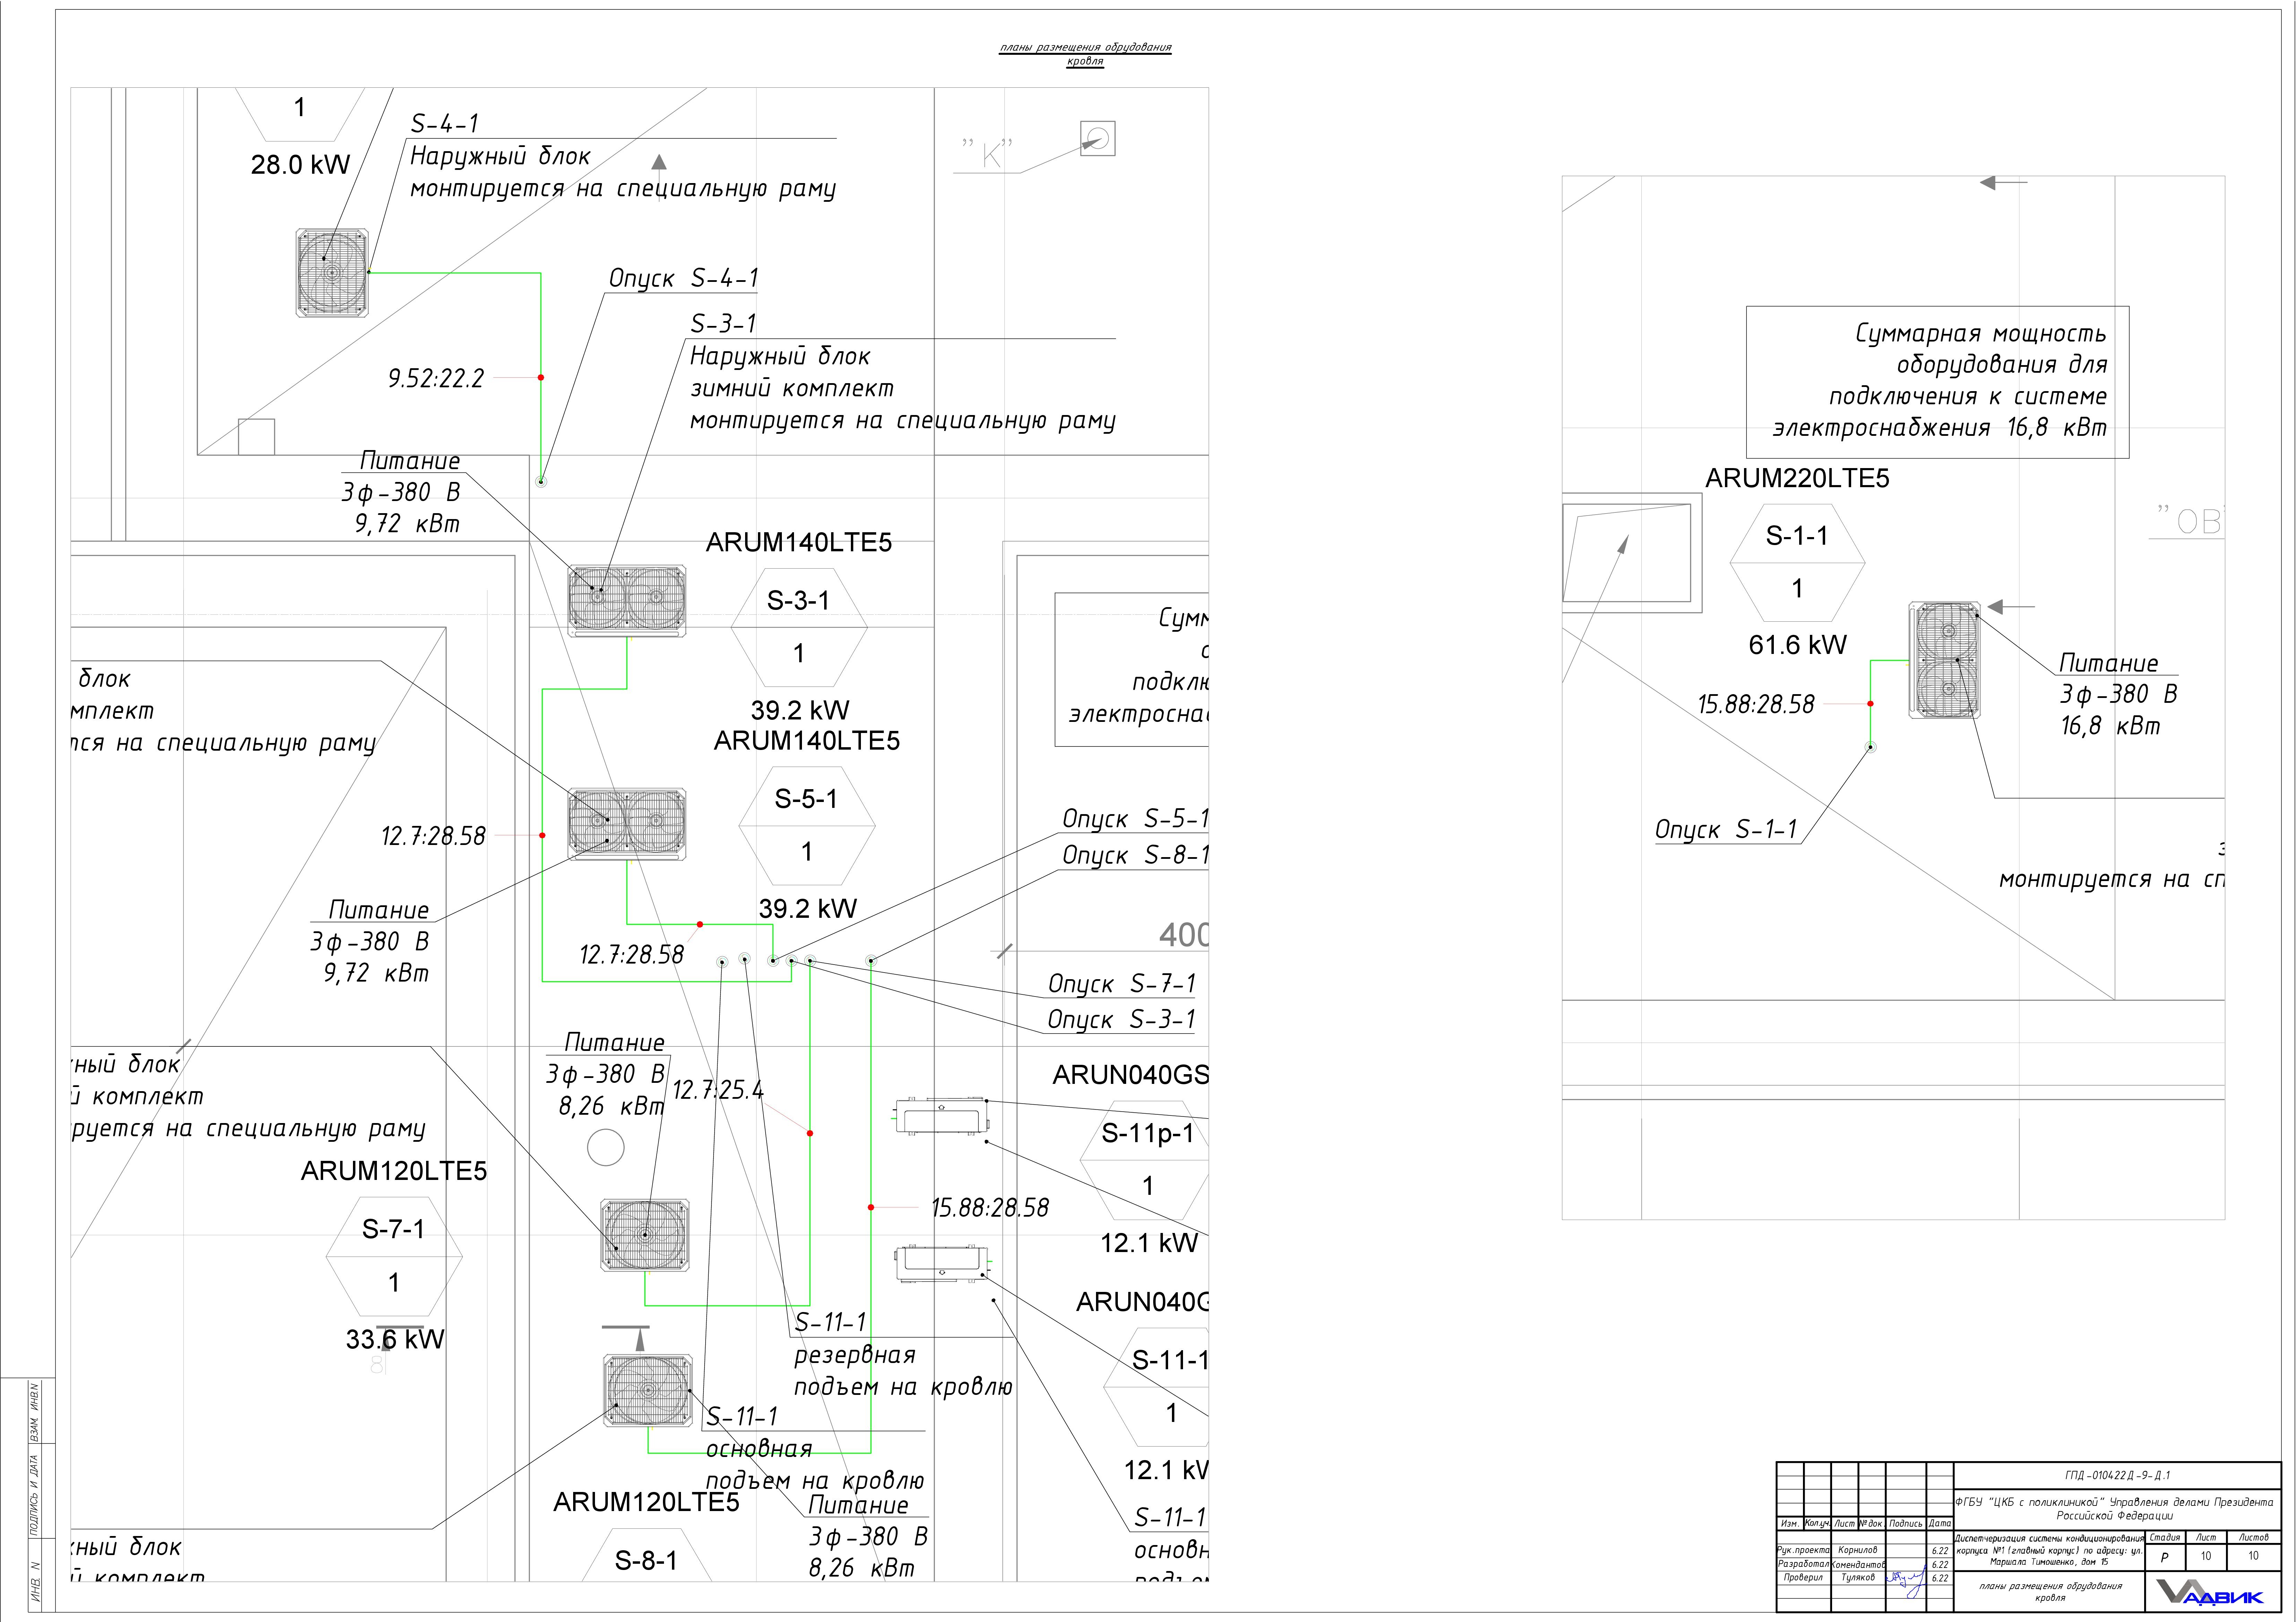
Task: Click the "Дата" column header
Action: (x=1940, y=1524)
